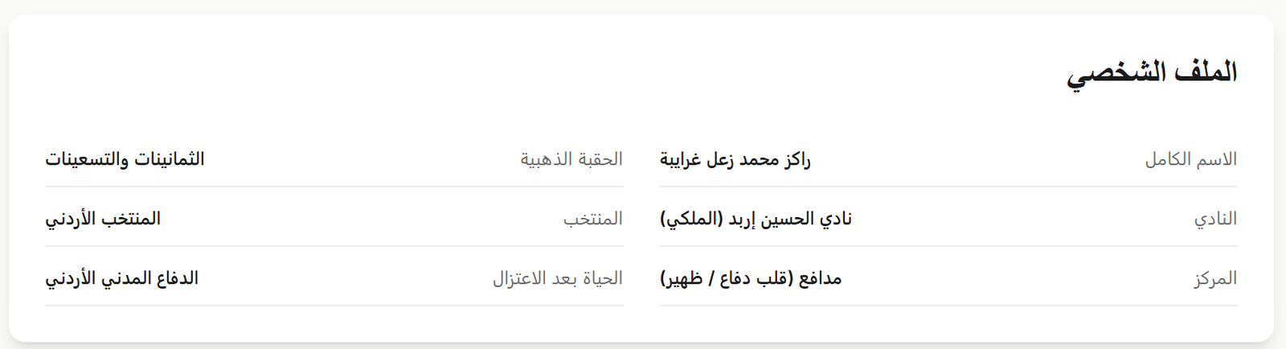Click the الملف الشخصي card heading

pos(1151,72)
